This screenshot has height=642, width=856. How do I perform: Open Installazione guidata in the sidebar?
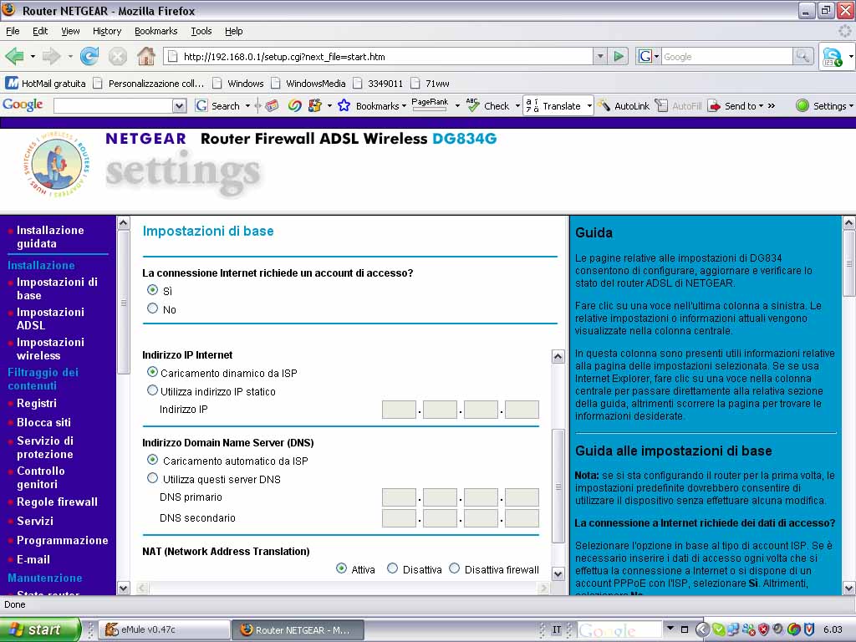50,237
